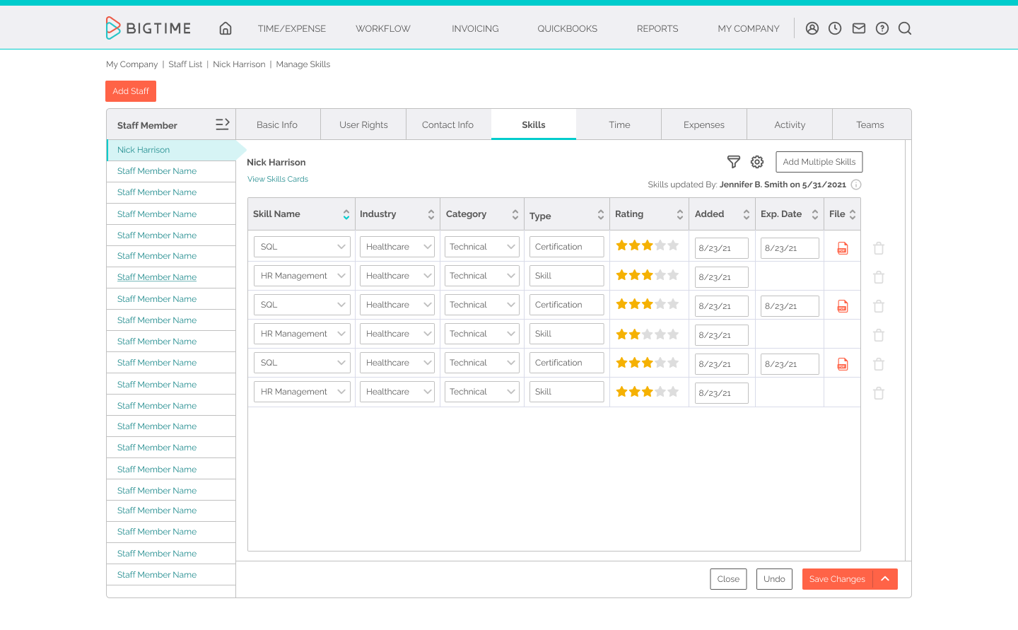This screenshot has width=1018, height=630.
Task: Click the Undo button
Action: click(x=774, y=579)
